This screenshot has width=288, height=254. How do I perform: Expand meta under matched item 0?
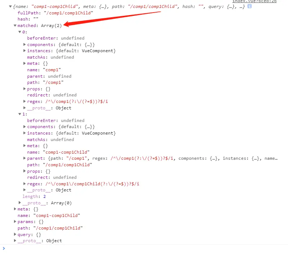click(24, 63)
